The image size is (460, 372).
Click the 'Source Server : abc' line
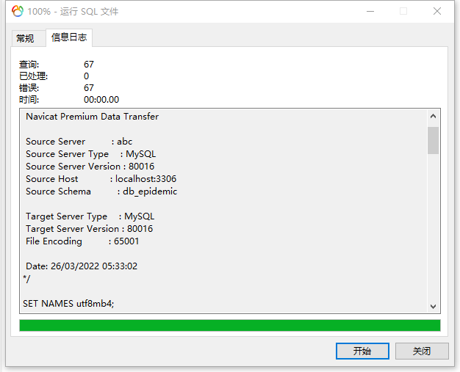coord(79,141)
